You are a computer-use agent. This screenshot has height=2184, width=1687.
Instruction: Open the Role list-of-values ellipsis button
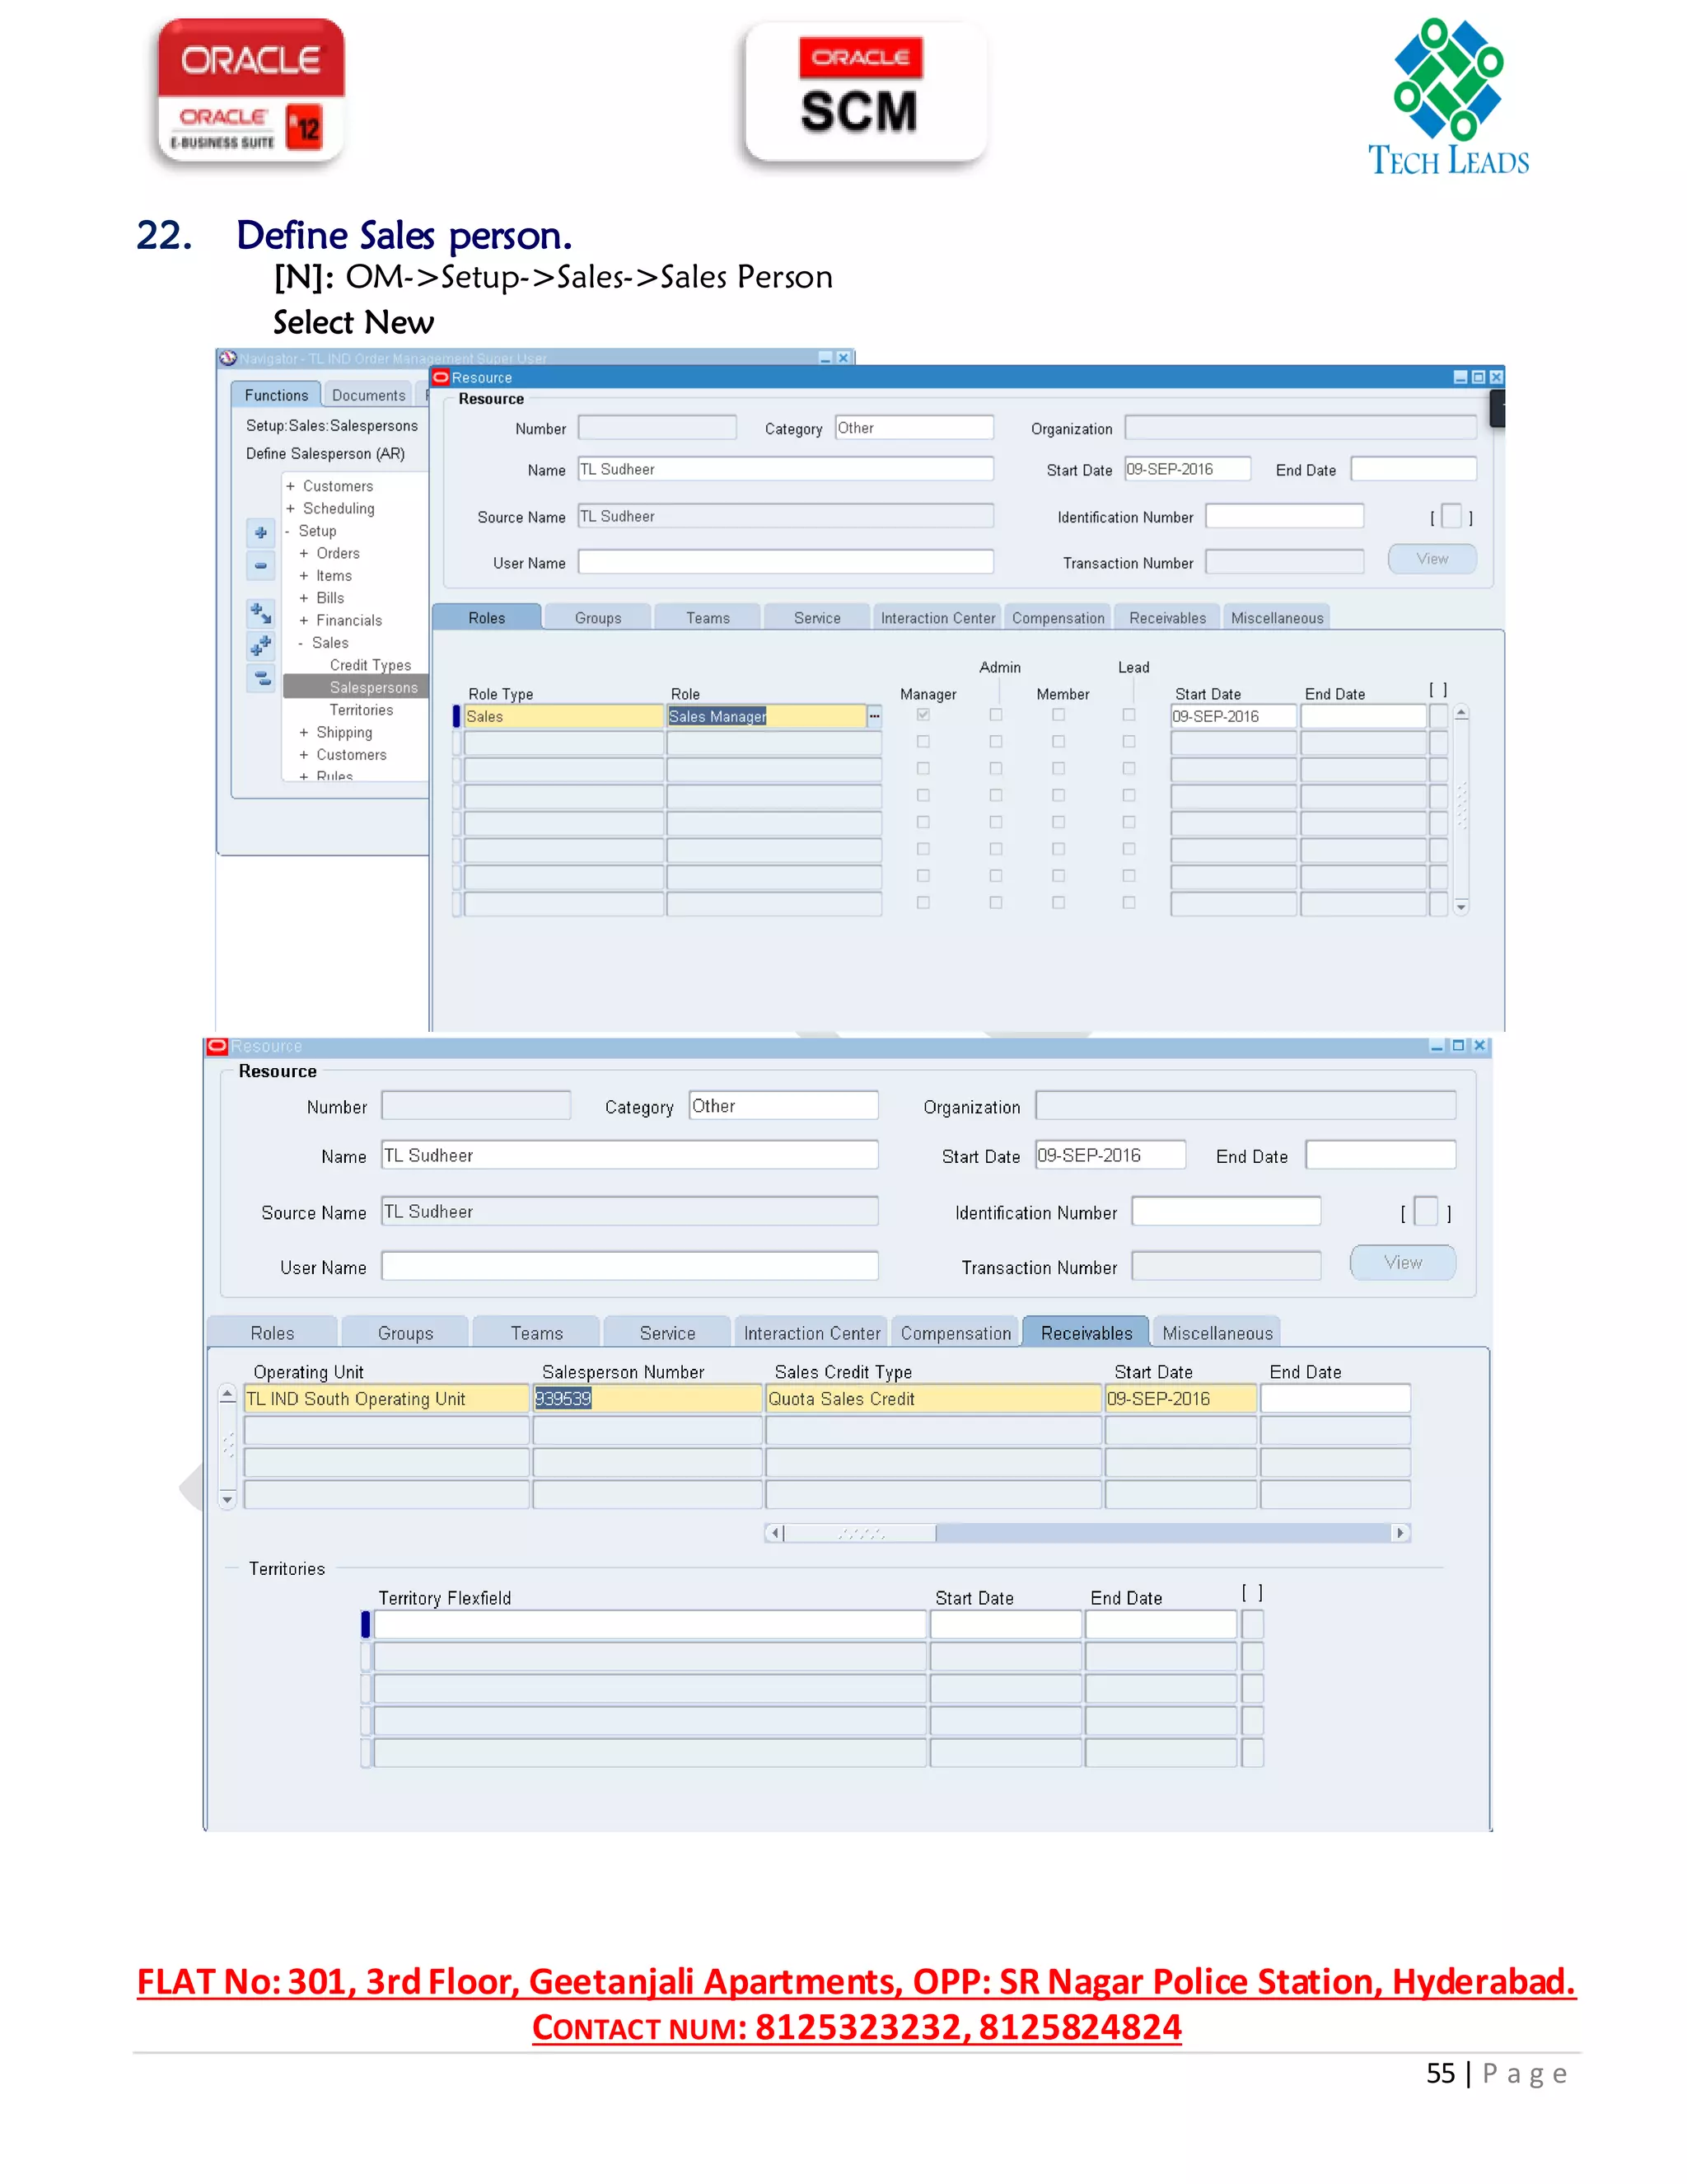[x=875, y=716]
